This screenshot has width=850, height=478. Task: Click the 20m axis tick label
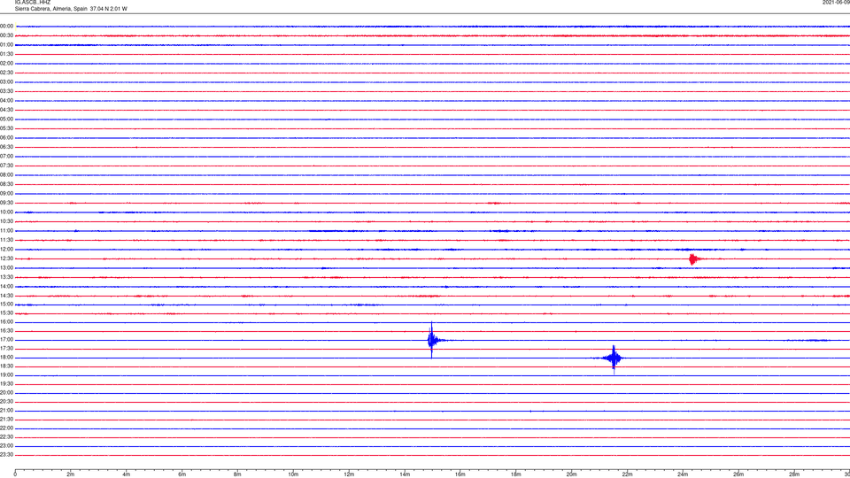coord(571,474)
